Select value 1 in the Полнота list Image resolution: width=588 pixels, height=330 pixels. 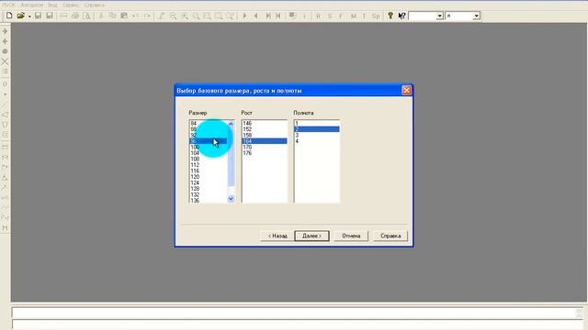pyautogui.click(x=317, y=123)
